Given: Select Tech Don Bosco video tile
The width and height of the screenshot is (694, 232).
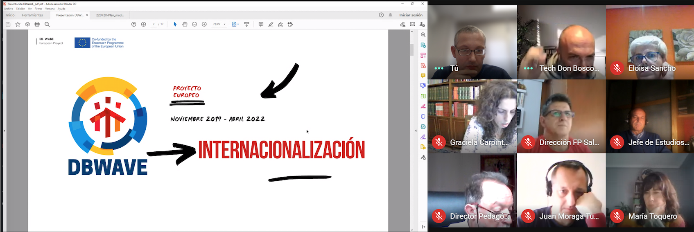Looking at the screenshot, I should coord(561,42).
